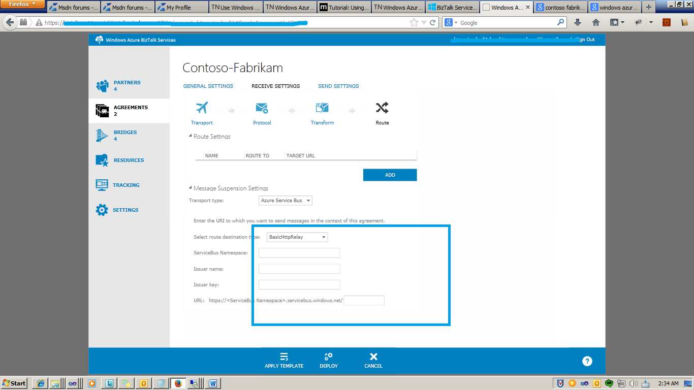Click the Issuer name input field

299,269
